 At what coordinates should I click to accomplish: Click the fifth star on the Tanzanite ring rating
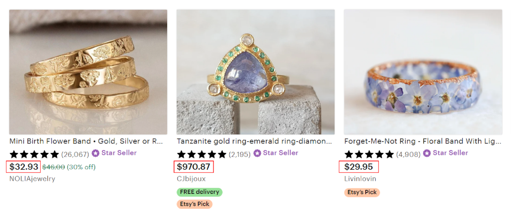tap(222, 154)
